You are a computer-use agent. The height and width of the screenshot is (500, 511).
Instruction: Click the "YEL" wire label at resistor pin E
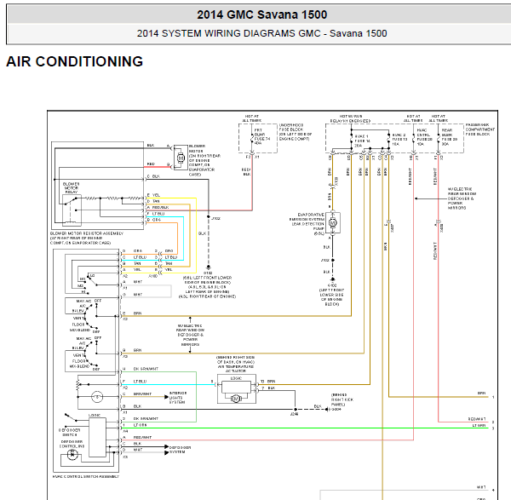pyautogui.click(x=156, y=195)
